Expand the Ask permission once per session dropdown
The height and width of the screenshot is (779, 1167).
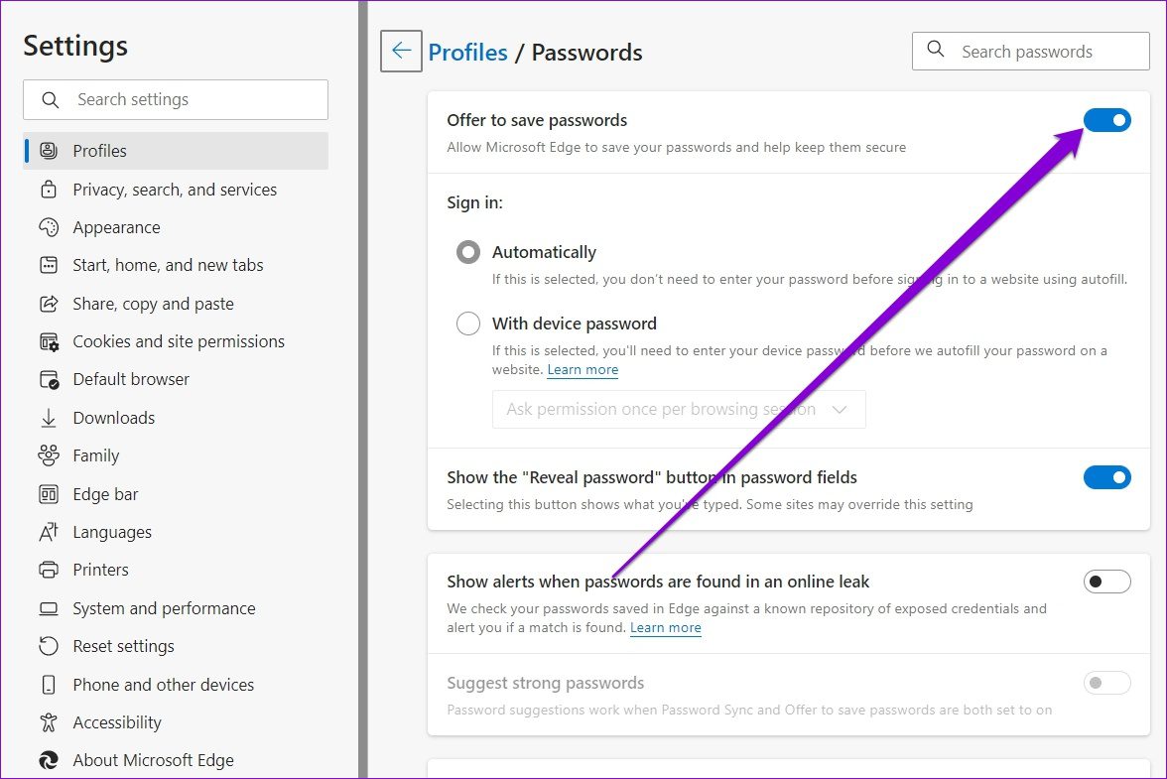(x=679, y=409)
